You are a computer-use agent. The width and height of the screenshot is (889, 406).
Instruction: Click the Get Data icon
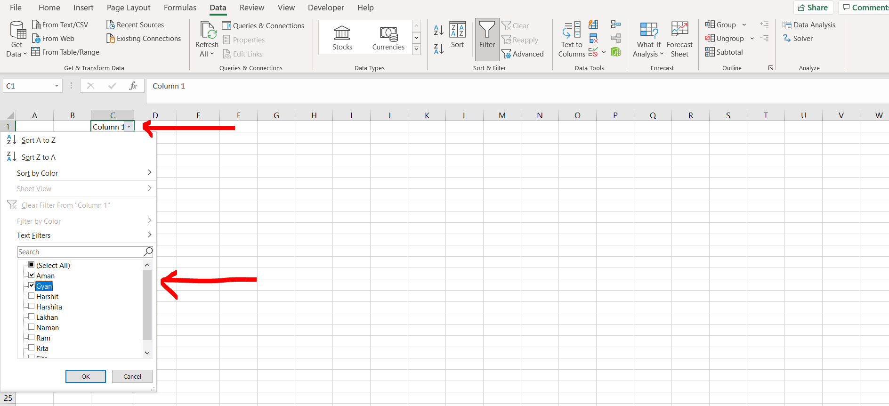[18, 30]
